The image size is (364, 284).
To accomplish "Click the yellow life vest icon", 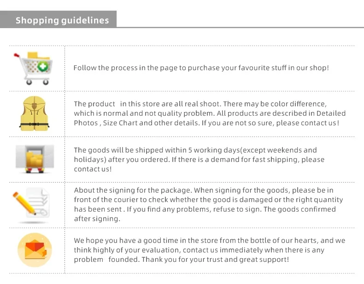I will (35, 113).
